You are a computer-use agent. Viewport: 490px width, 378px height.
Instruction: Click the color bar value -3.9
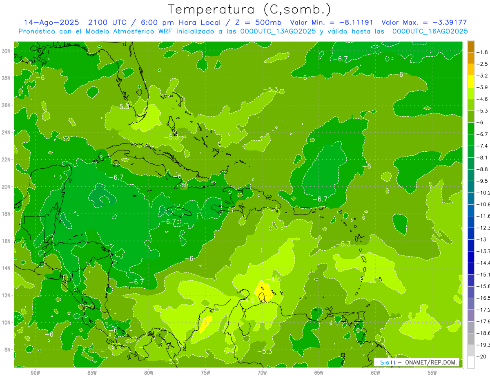point(483,87)
